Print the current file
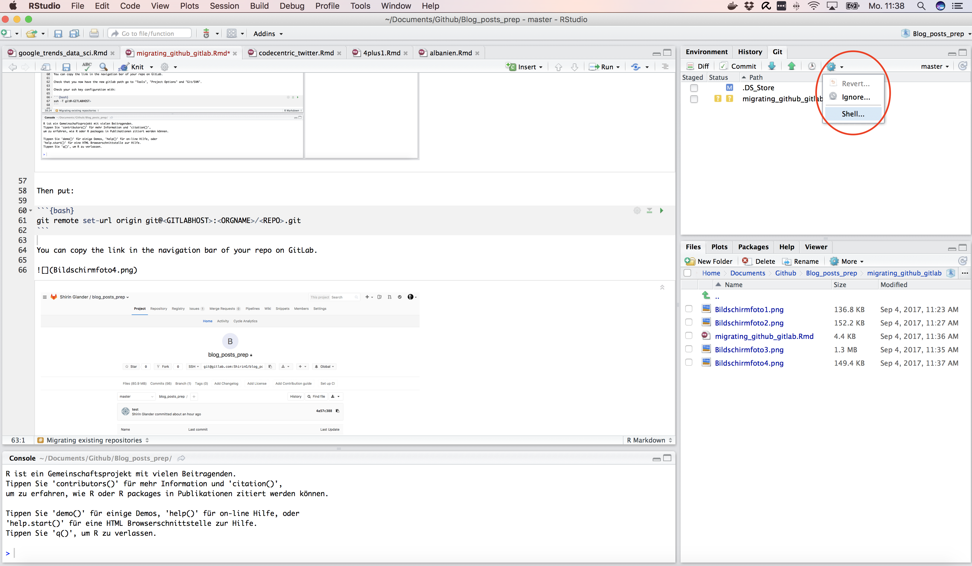Screen dimensions: 972x566 [x=94, y=33]
